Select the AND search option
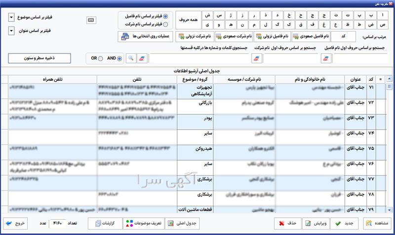This screenshot has height=235, width=395. pyautogui.click(x=119, y=58)
